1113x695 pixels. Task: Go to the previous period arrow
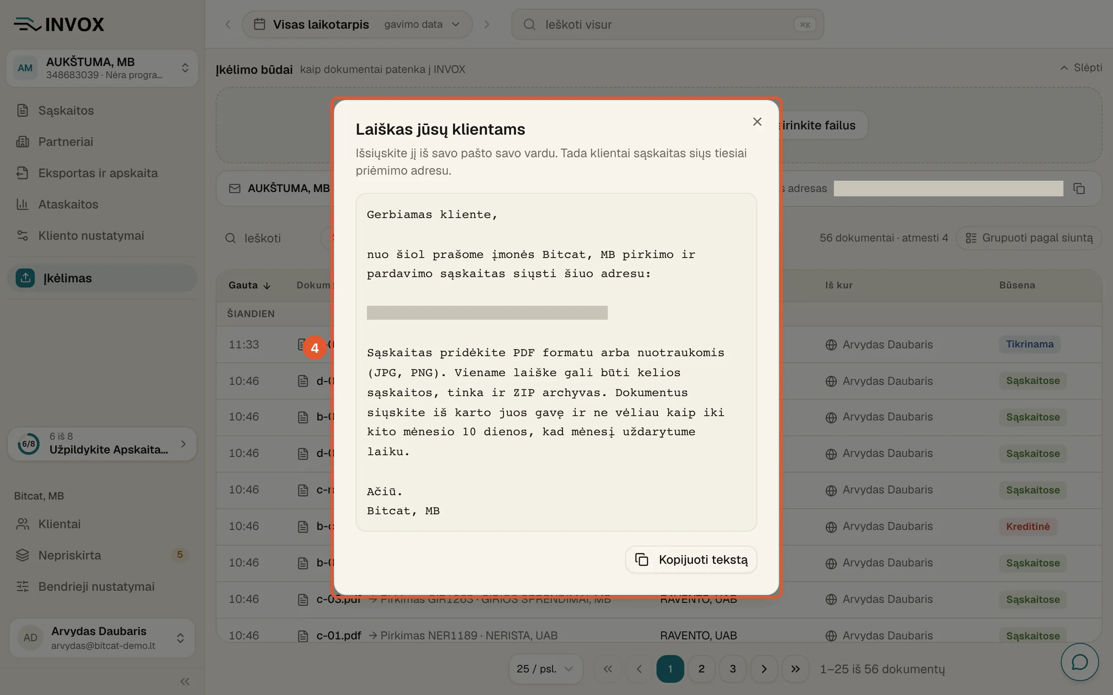coord(228,24)
